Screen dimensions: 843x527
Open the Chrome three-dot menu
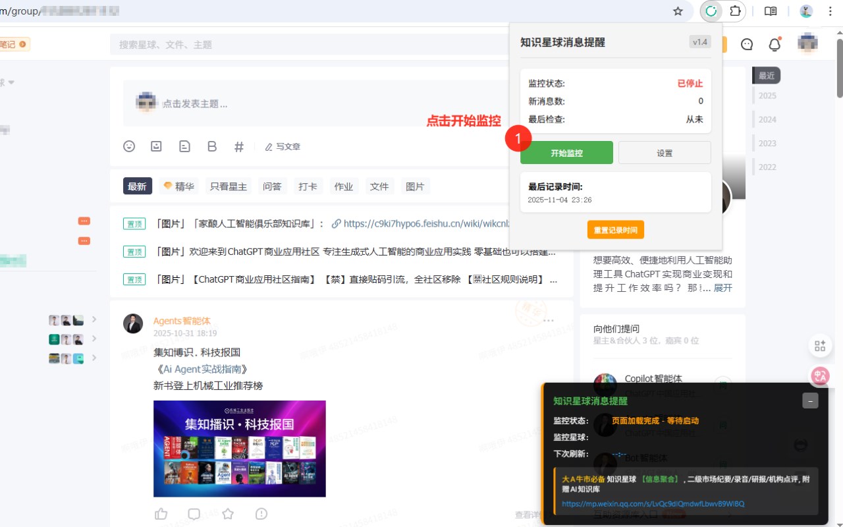[x=830, y=11]
